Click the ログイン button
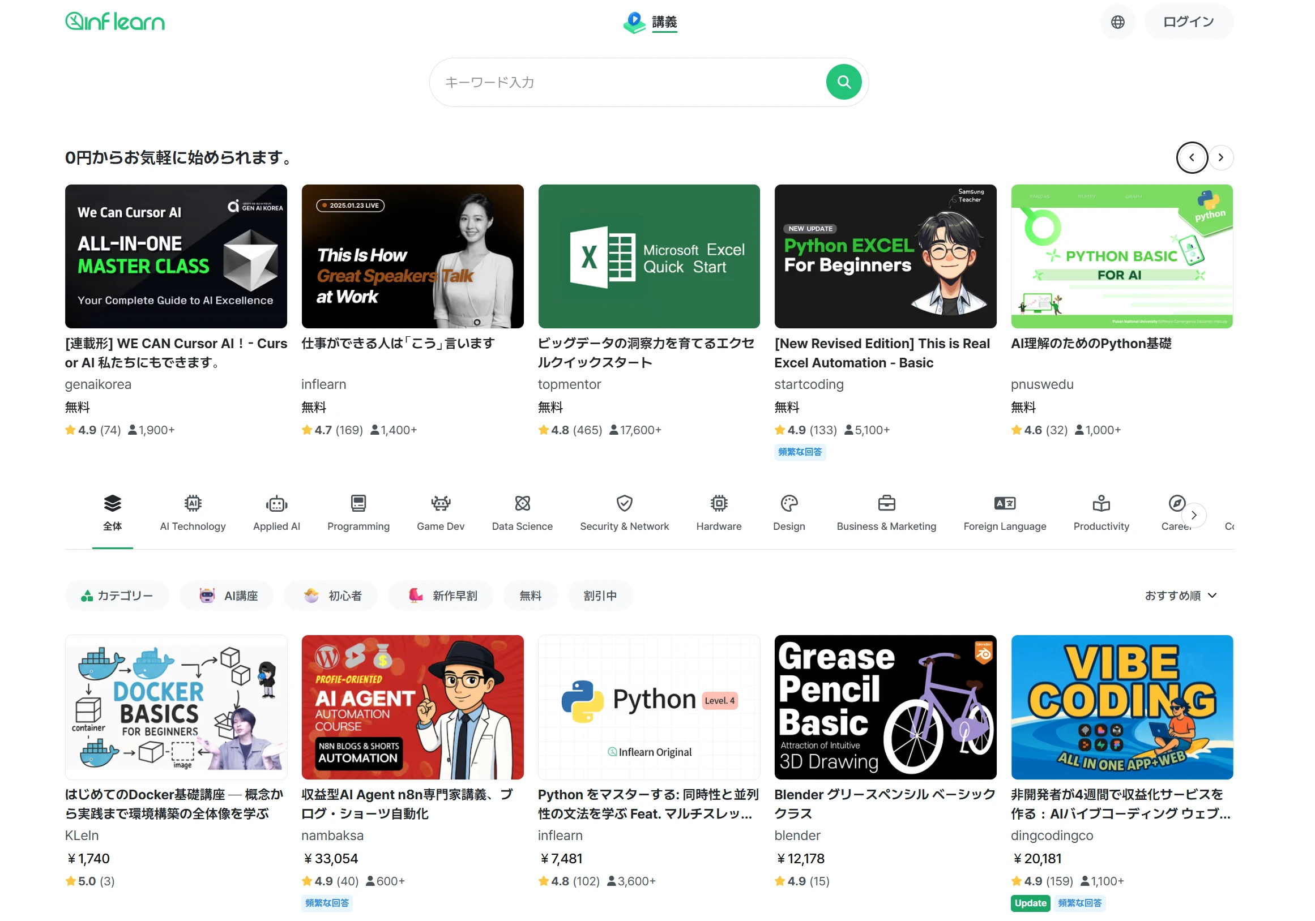 tap(1188, 22)
